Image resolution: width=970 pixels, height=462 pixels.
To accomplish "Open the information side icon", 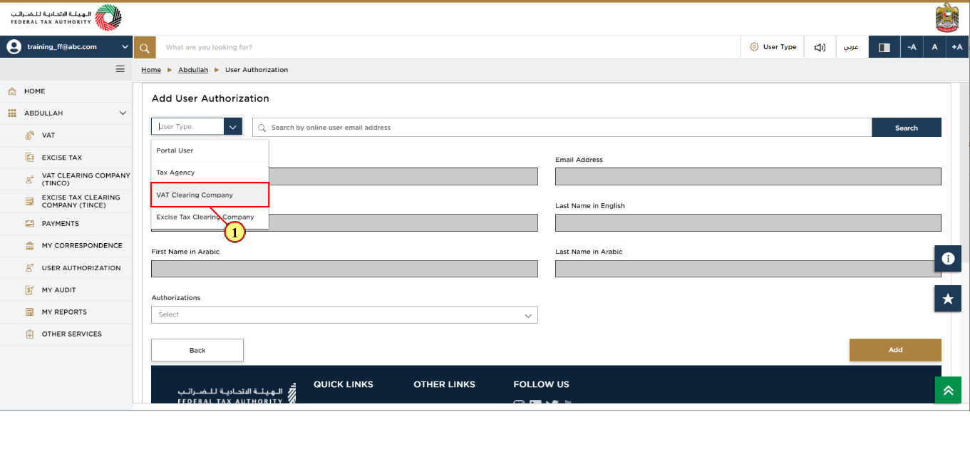I will 948,259.
